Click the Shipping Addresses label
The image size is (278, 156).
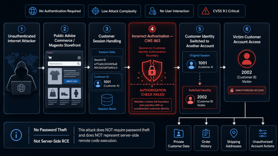click(234, 144)
